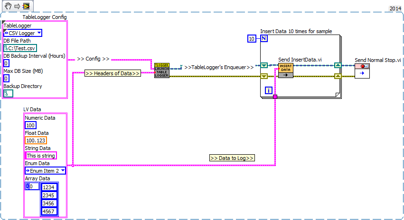The width and height of the screenshot is (404, 220).
Task: Click the For Loop N count terminal
Action: [x=263, y=38]
